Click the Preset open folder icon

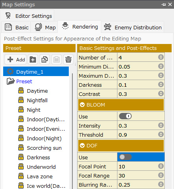pyautogui.click(x=10, y=81)
